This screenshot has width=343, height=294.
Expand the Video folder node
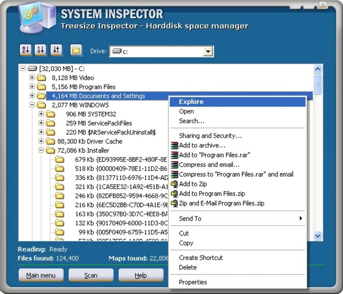(32, 78)
